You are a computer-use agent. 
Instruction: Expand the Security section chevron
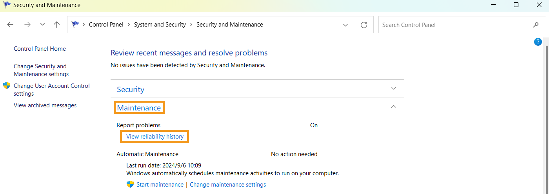[394, 89]
